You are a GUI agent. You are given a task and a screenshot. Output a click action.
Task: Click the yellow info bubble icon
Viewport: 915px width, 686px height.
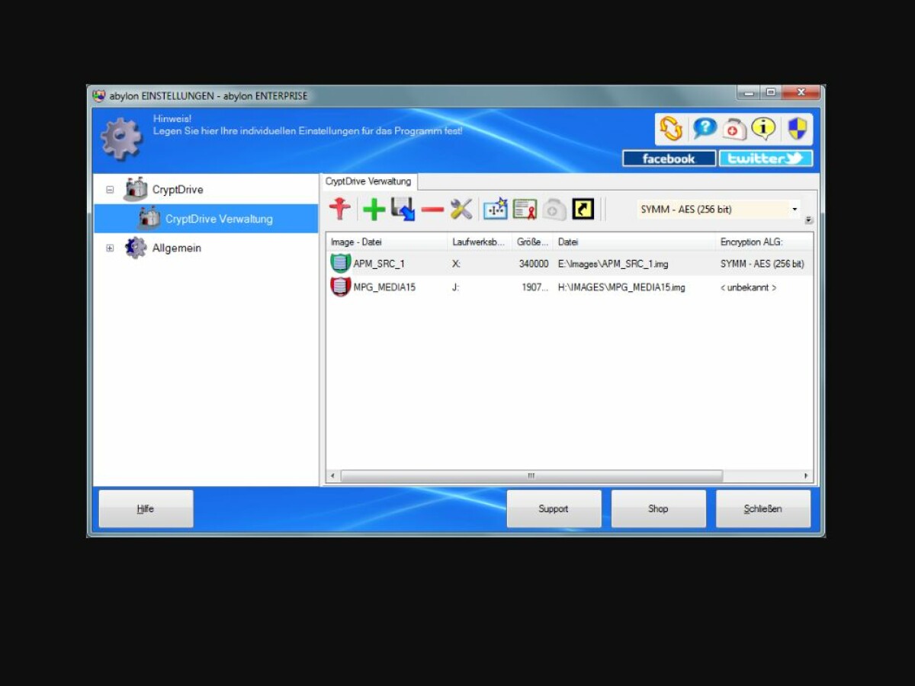point(763,129)
